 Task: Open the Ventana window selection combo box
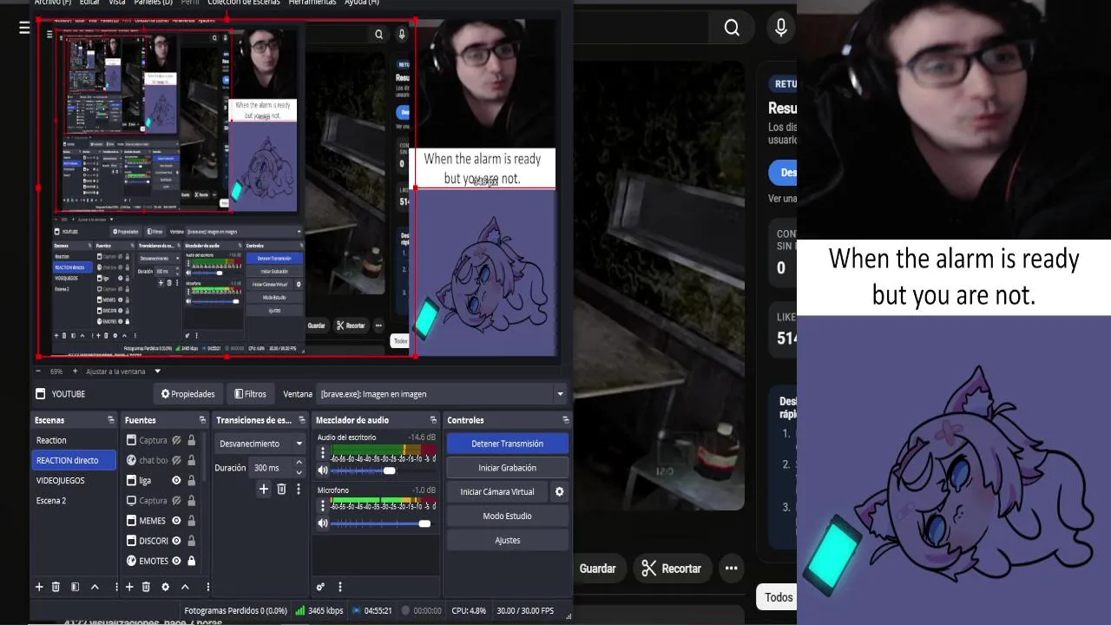click(x=442, y=394)
